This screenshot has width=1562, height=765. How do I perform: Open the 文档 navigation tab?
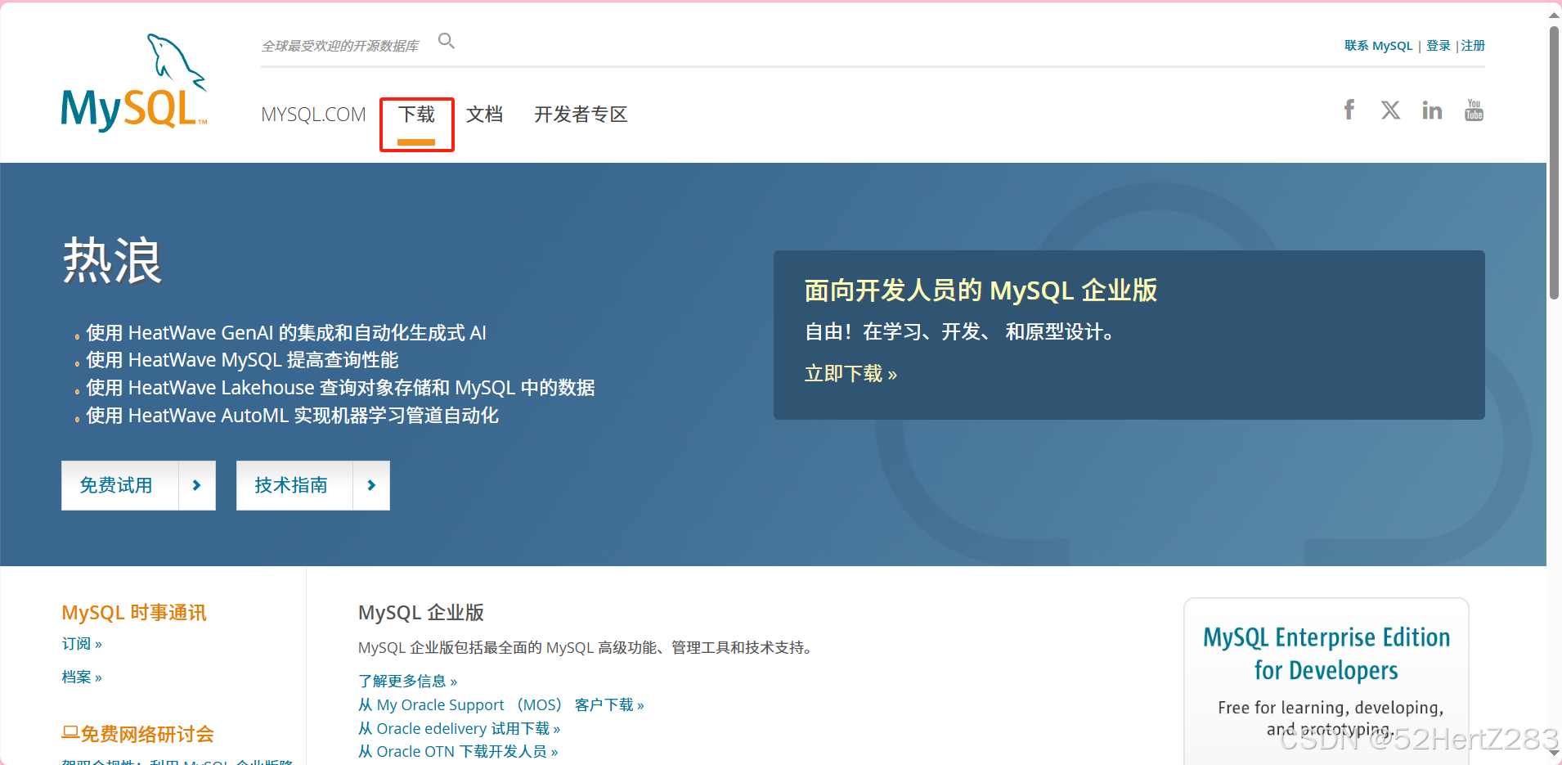[484, 115]
